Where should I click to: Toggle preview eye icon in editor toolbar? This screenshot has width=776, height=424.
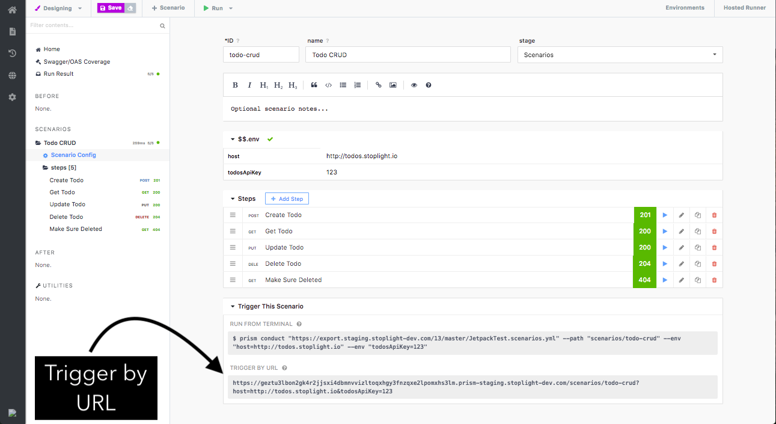414,85
